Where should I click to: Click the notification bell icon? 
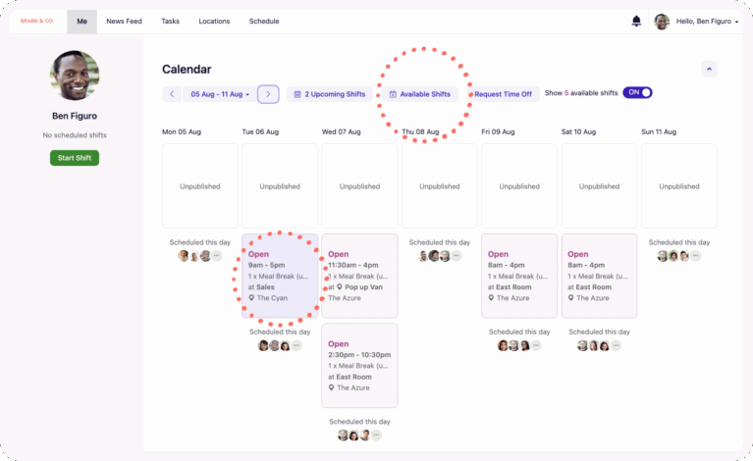[636, 21]
